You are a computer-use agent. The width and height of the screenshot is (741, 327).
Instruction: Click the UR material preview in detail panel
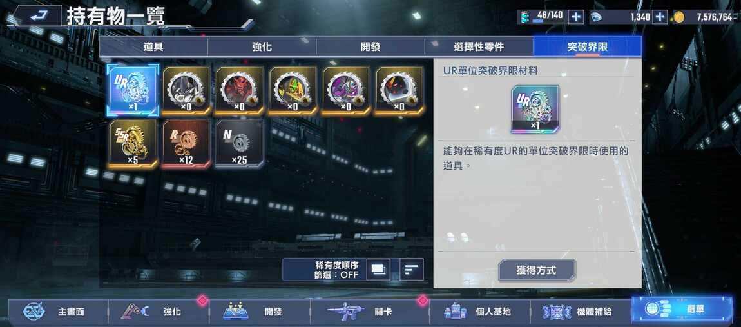pyautogui.click(x=535, y=109)
